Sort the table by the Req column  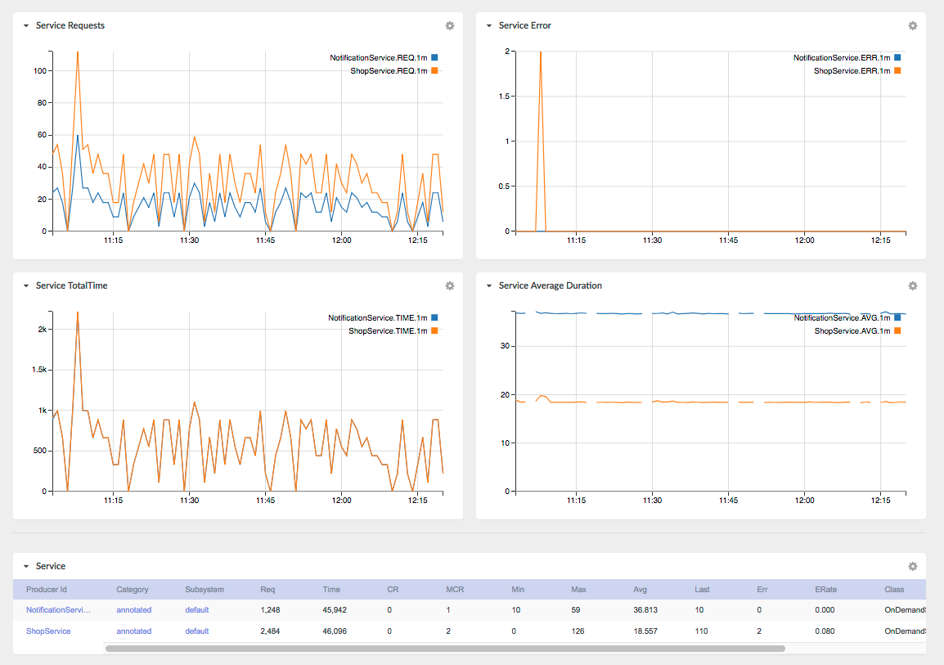point(267,590)
